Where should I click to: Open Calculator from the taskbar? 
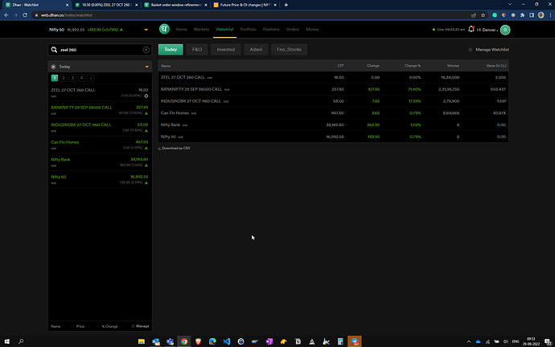click(340, 341)
